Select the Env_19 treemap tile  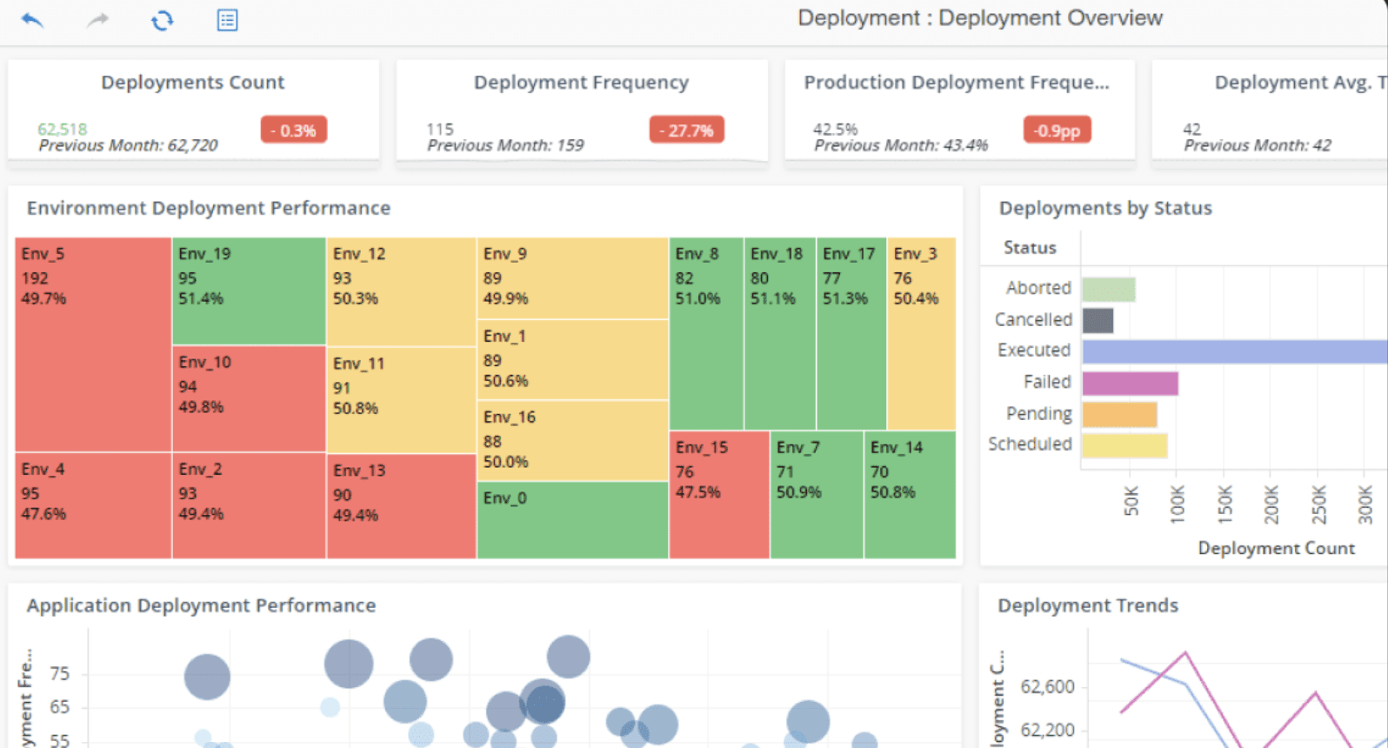(249, 291)
